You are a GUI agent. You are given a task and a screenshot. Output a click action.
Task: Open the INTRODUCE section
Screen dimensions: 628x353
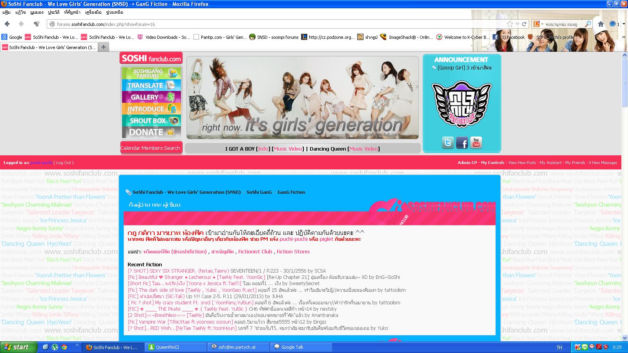click(151, 109)
